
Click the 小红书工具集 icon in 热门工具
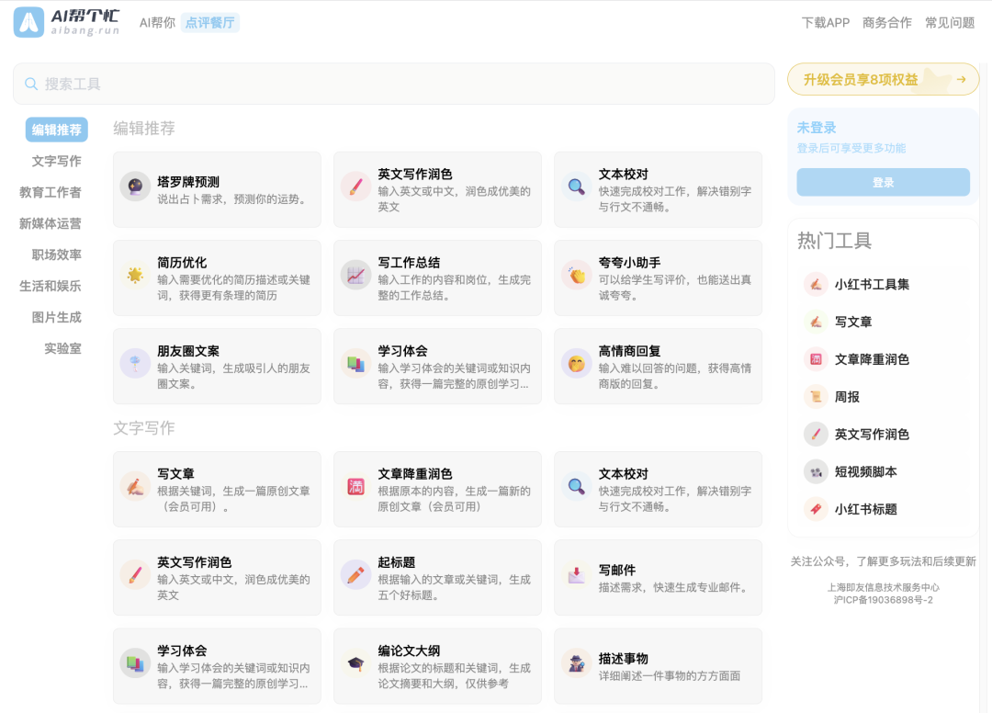pos(817,285)
